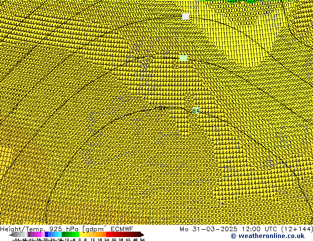Viewport: 313px width, 241px height.
Task: Click the '12' legend scale value
Action: [x=93, y=240]
